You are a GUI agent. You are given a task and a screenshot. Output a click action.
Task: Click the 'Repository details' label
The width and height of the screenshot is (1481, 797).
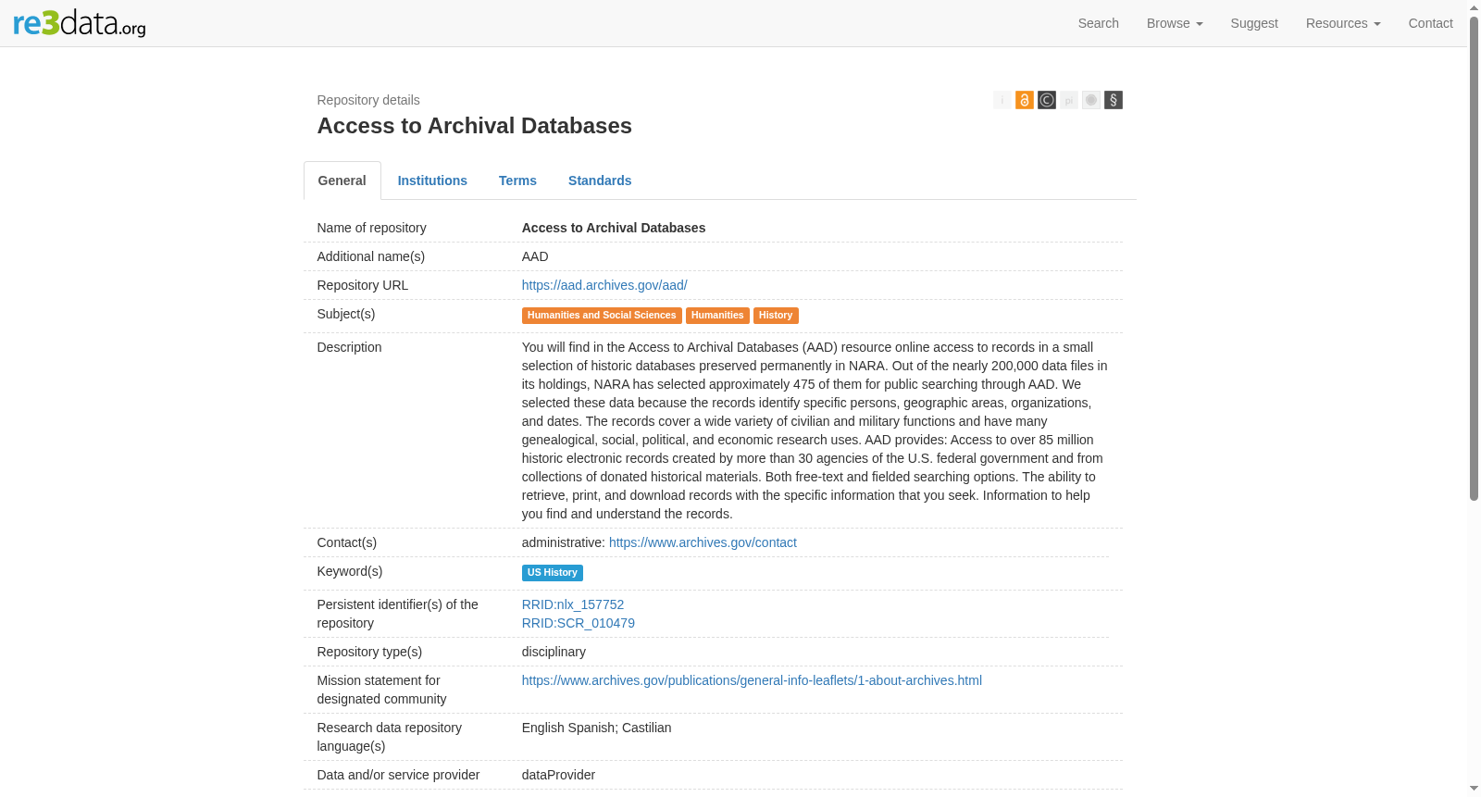[x=368, y=100]
